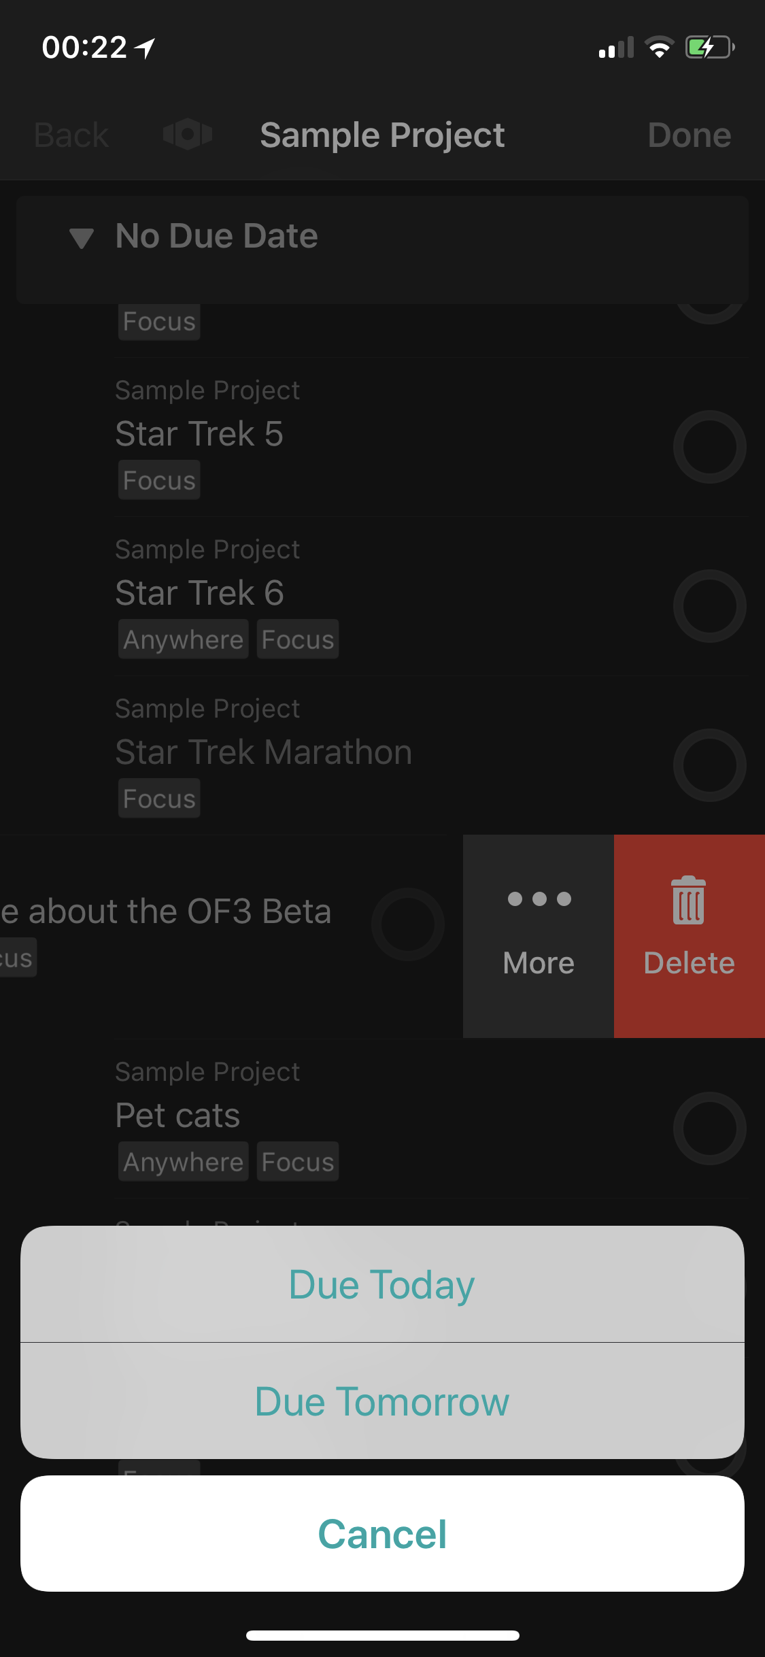Choose Due Today from the action sheet

[382, 1284]
